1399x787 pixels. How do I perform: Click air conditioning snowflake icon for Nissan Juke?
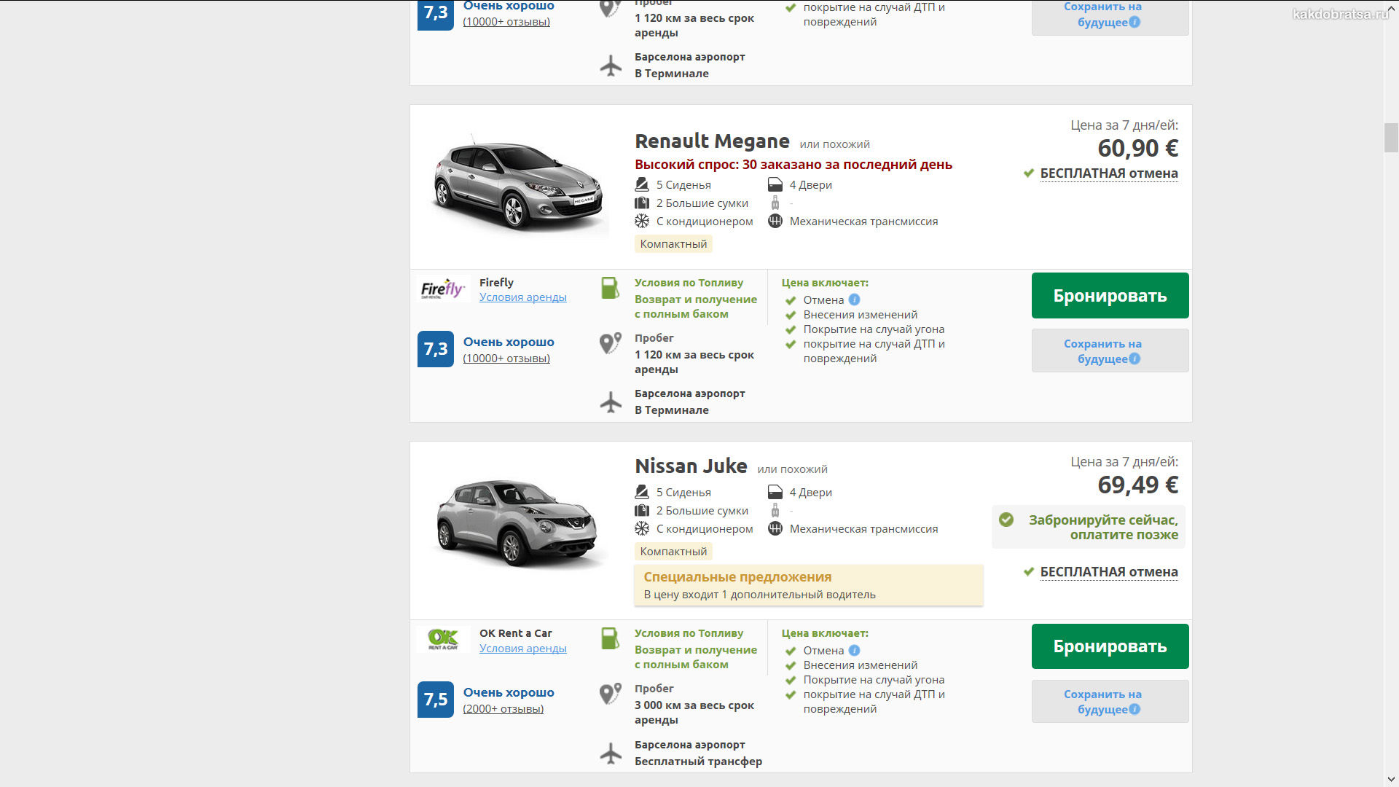point(641,528)
